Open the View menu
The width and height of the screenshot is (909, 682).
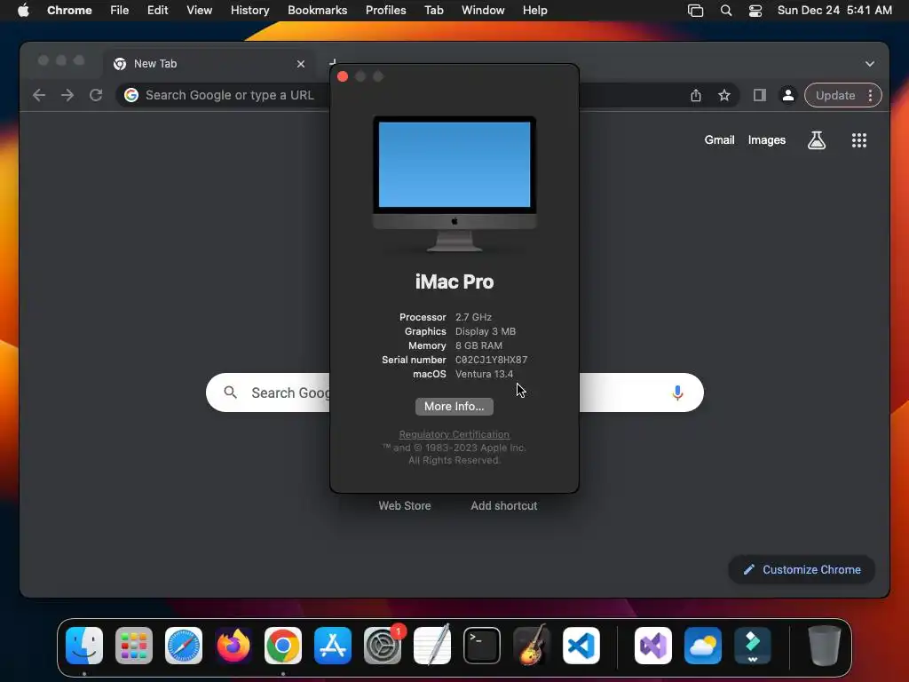[200, 11]
